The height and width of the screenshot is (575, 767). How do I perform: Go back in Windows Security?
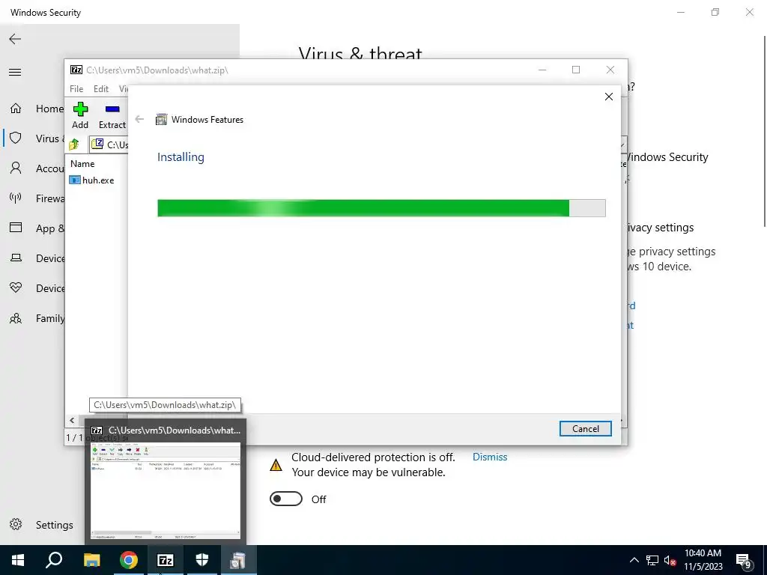point(15,39)
